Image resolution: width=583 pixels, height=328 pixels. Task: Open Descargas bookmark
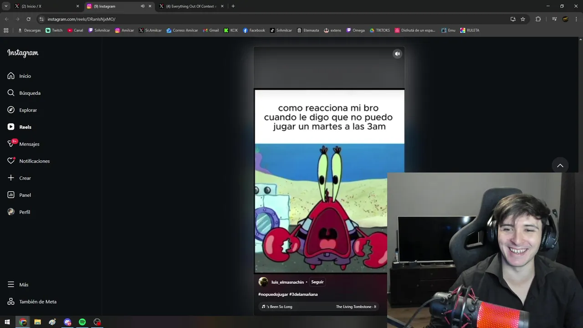pyautogui.click(x=29, y=31)
